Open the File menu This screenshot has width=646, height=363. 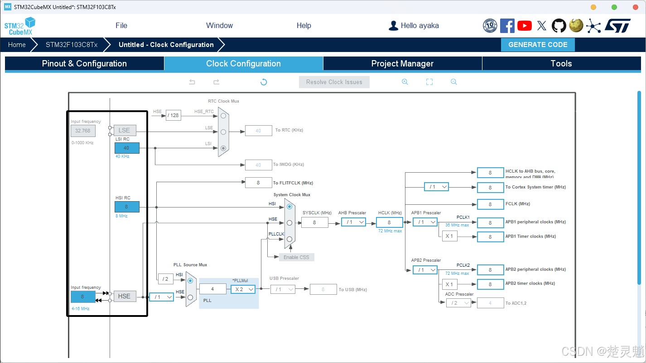[121, 26]
